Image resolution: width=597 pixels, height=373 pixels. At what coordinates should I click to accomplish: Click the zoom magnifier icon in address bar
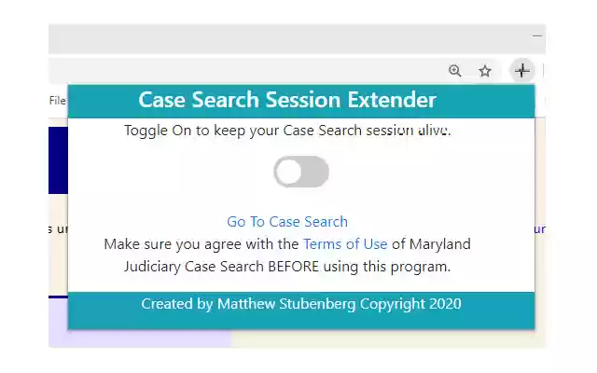click(x=455, y=71)
